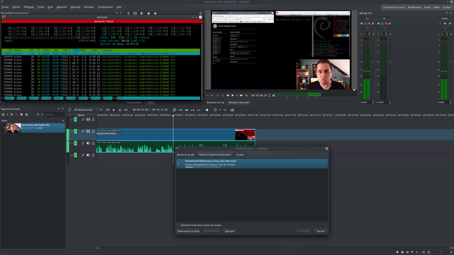Click the tag icon in project bin toolbar
Viewport: 454px width, 255px height.
[22, 115]
